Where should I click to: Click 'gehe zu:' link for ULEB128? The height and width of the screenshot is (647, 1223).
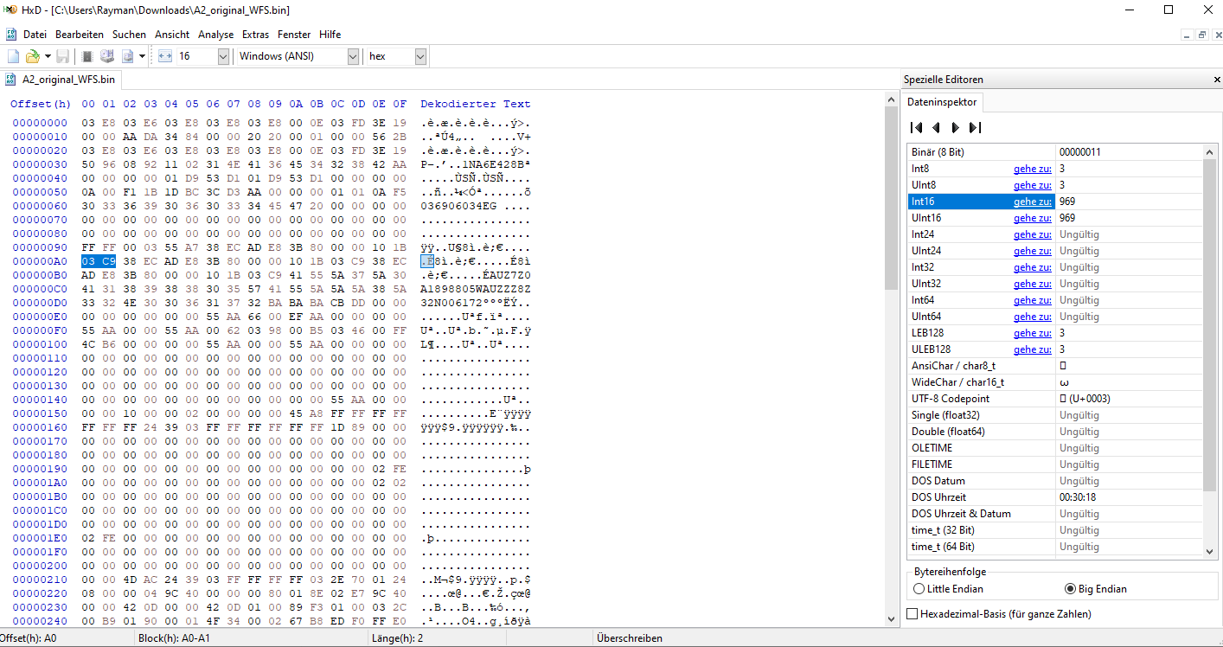pos(1032,349)
